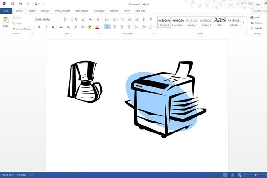Toggle Show/Hide paragraph marks

click(151, 19)
